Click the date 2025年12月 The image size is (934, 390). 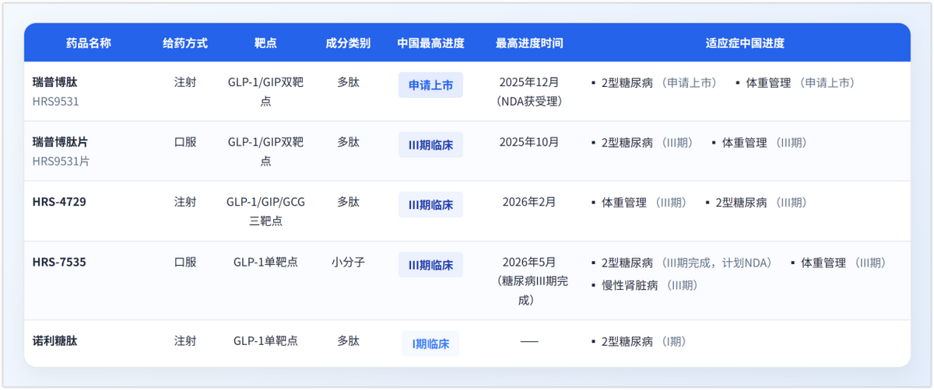pyautogui.click(x=529, y=82)
